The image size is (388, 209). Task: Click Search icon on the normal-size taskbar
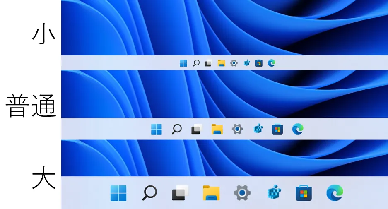(x=177, y=129)
